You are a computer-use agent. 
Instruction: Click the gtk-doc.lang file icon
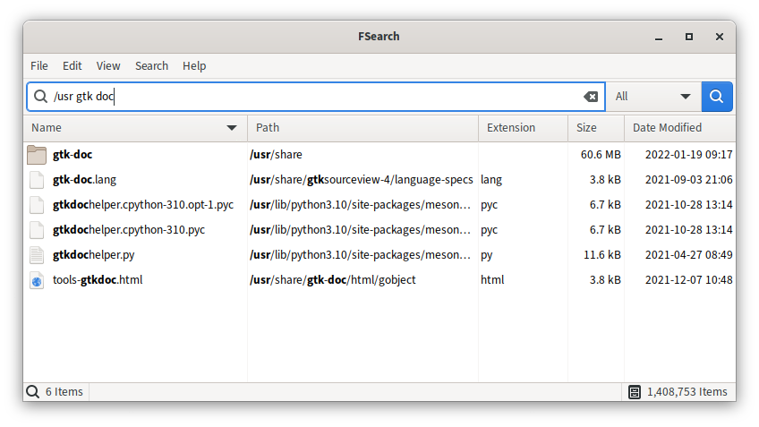[x=37, y=180]
